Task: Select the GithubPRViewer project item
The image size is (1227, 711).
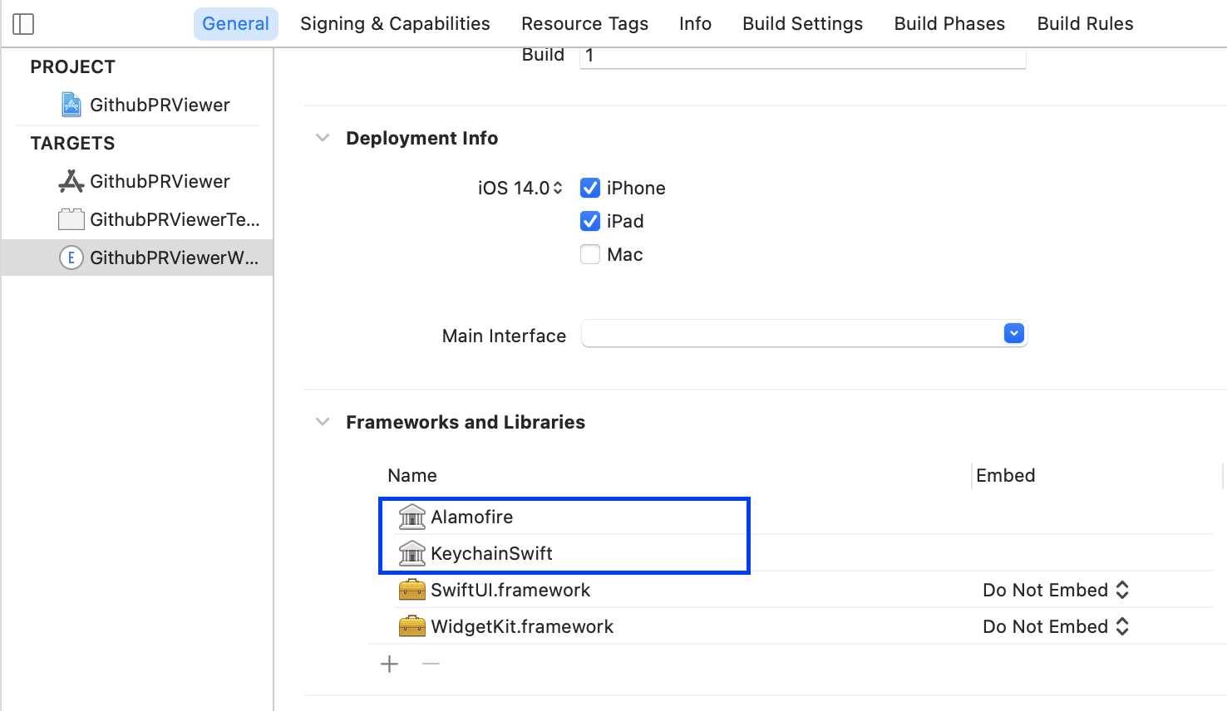Action: pos(137,105)
